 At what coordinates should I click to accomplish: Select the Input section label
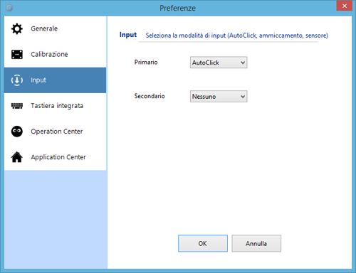pyautogui.click(x=38, y=80)
